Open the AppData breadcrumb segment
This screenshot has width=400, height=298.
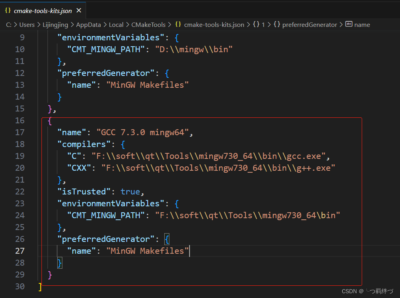pyautogui.click(x=88, y=25)
